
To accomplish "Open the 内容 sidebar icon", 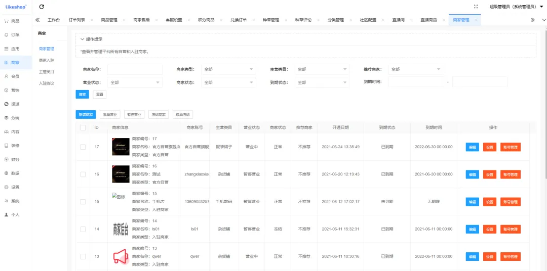I will 6,131.
